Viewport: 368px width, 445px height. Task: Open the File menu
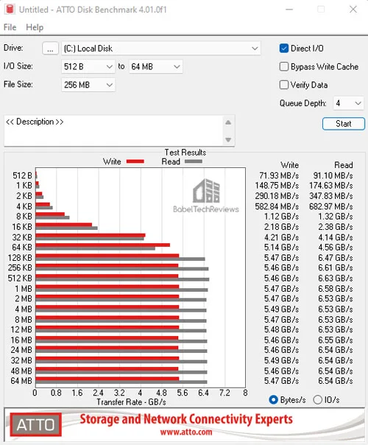coord(10,27)
